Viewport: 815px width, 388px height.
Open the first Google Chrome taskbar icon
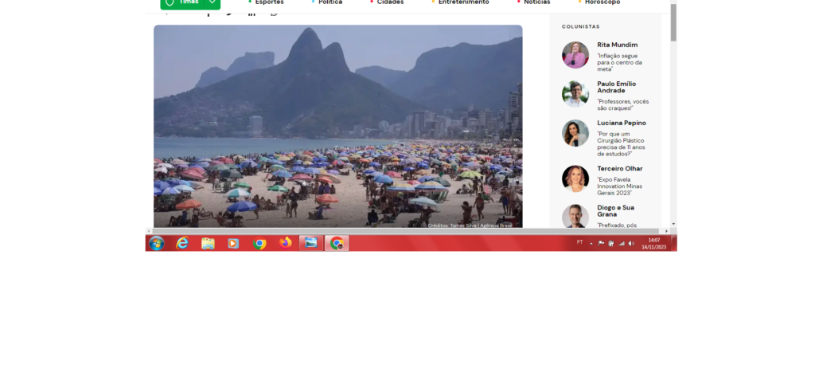[x=259, y=244]
